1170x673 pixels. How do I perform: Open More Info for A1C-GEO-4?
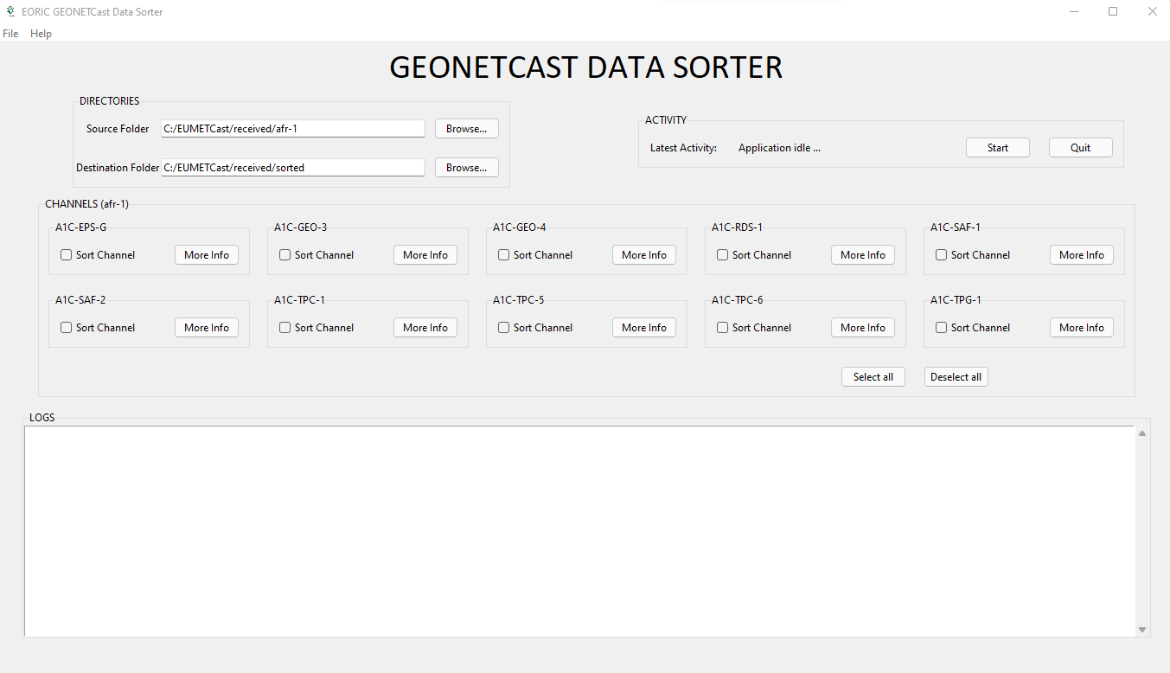coord(644,255)
